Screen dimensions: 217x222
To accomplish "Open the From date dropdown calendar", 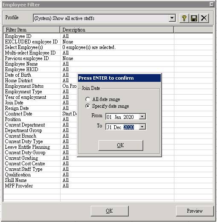I will (142, 117).
